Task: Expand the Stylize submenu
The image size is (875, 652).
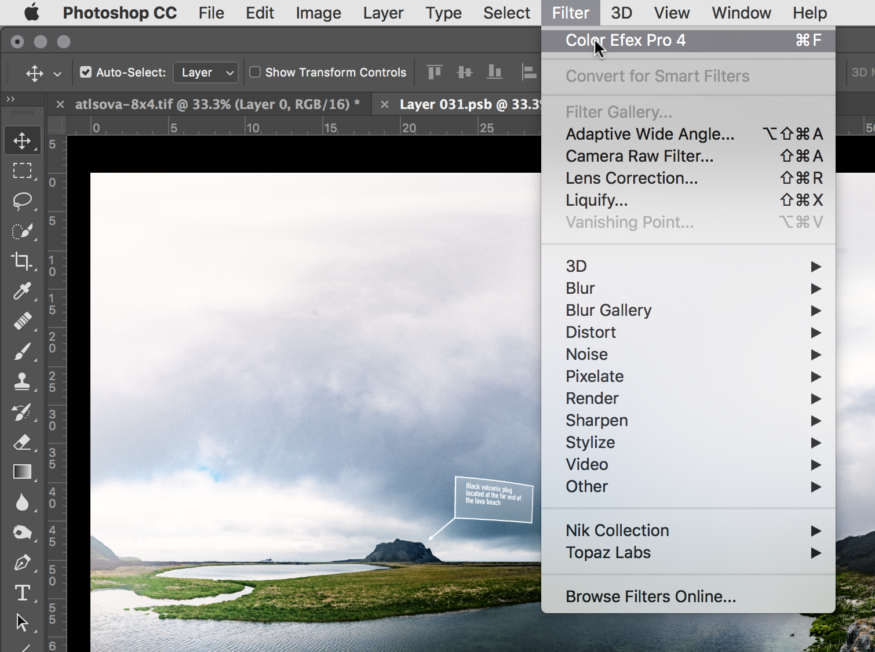Action: (x=688, y=442)
